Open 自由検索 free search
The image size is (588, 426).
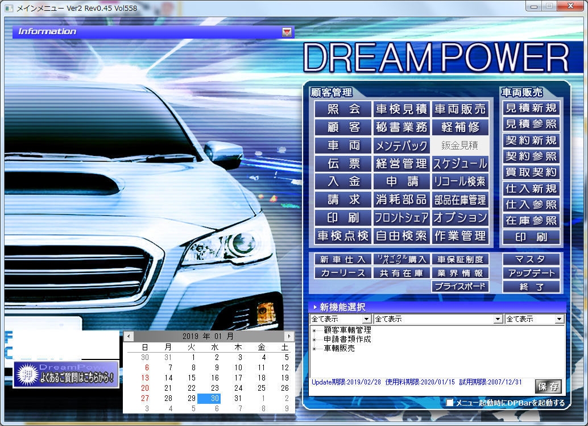click(x=401, y=236)
